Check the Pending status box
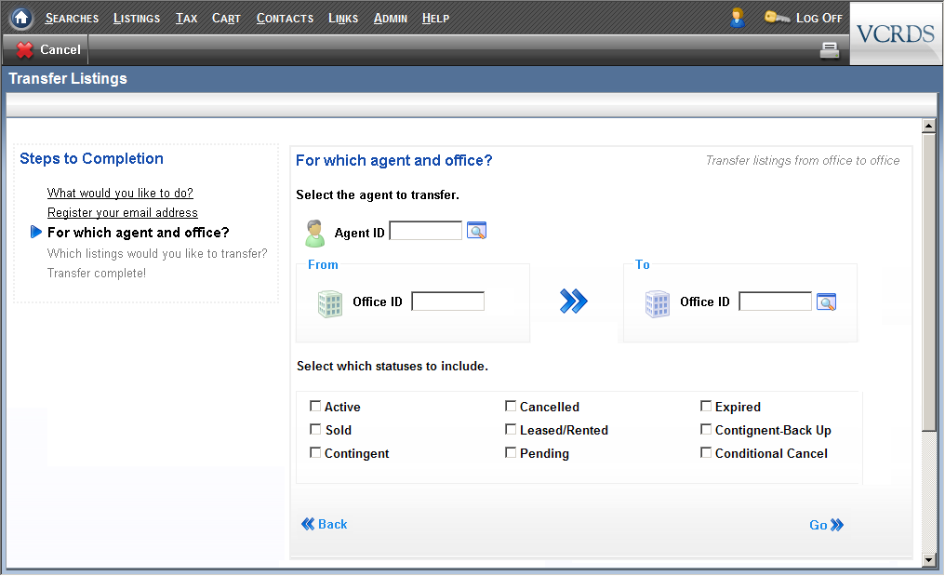 pos(511,451)
